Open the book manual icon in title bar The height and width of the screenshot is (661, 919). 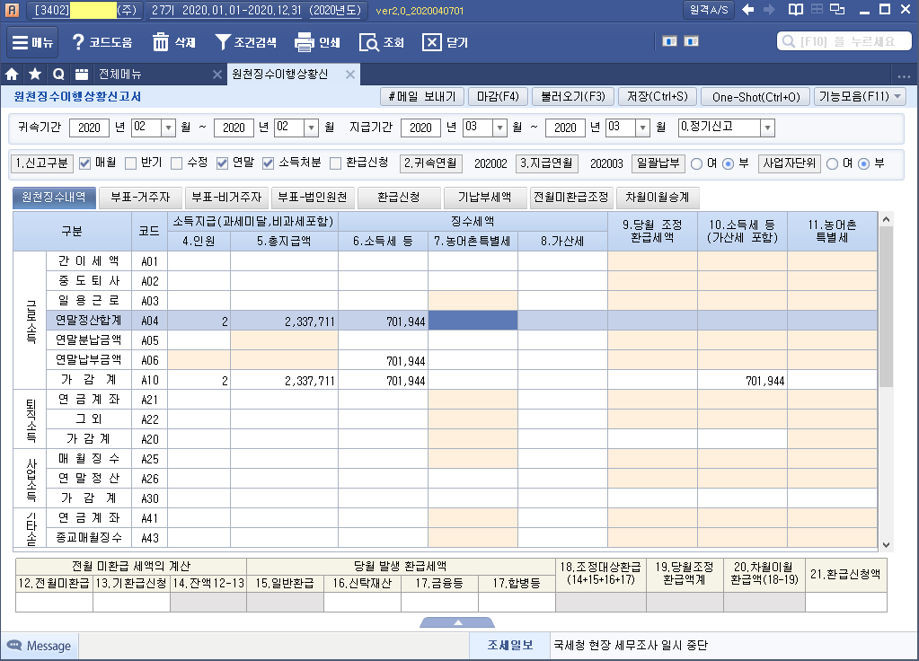(x=795, y=9)
